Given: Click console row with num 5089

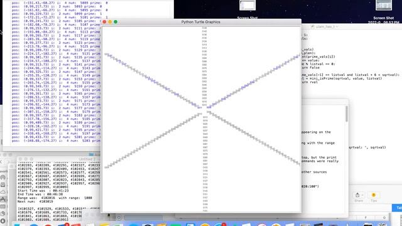Looking at the screenshot, I should [x=60, y=3].
